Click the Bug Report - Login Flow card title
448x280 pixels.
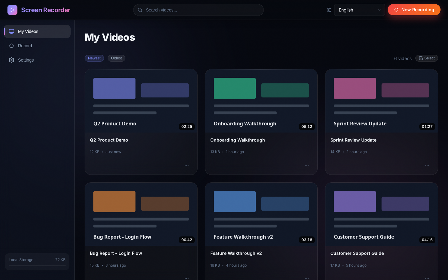coord(116,253)
